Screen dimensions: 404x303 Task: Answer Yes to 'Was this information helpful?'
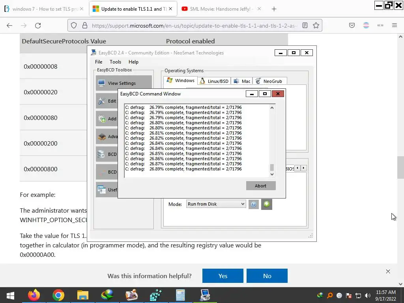223,276
